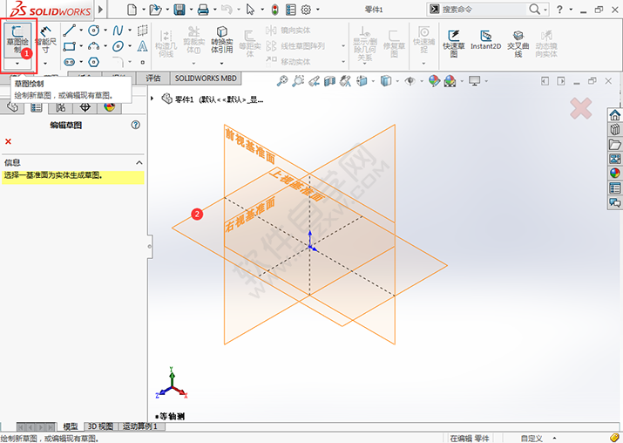Select the sketch Text (A) tool

(142, 46)
